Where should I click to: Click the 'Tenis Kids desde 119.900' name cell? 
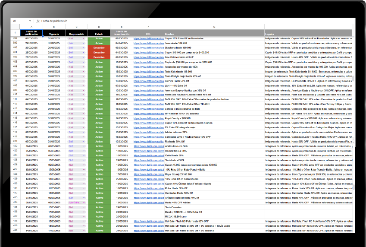click(214, 72)
